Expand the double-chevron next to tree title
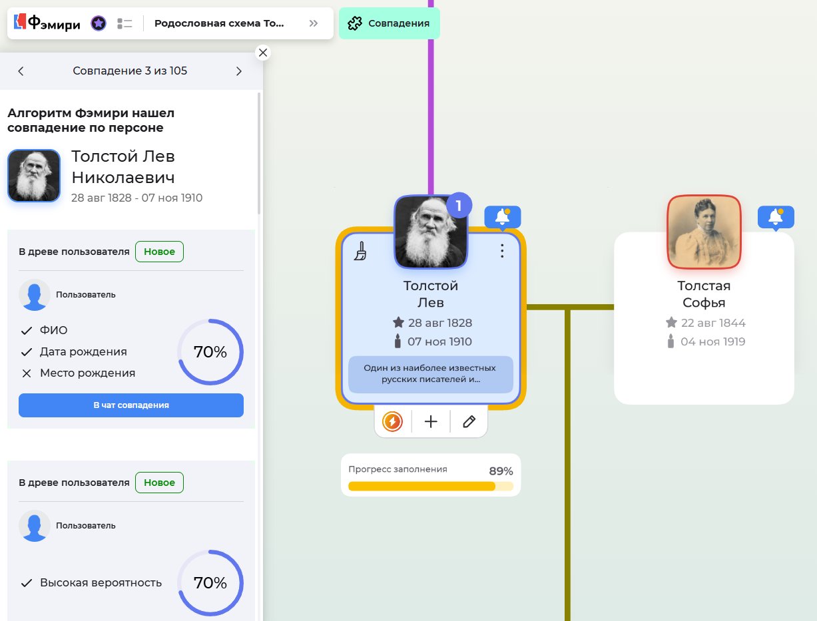Image resolution: width=817 pixels, height=621 pixels. click(x=313, y=23)
